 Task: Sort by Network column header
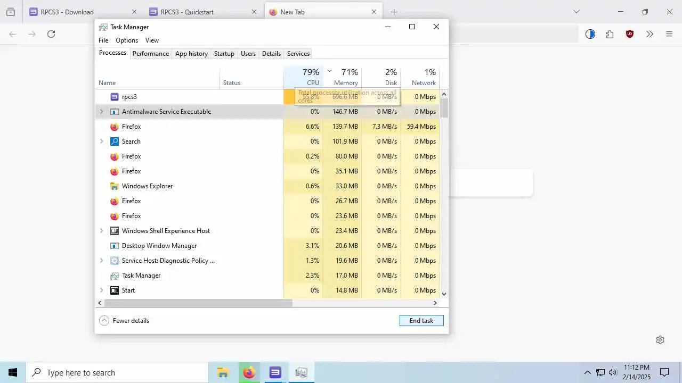pyautogui.click(x=420, y=77)
